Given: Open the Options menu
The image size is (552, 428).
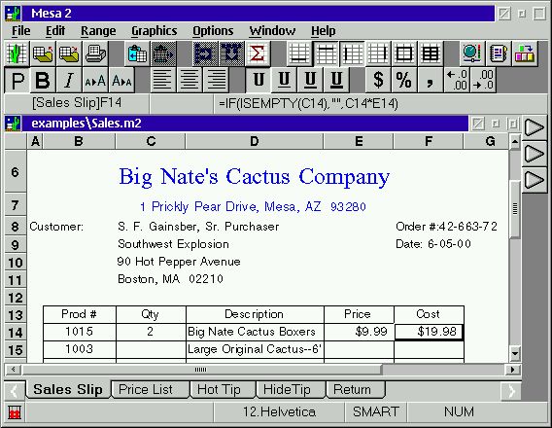Looking at the screenshot, I should 213,31.
